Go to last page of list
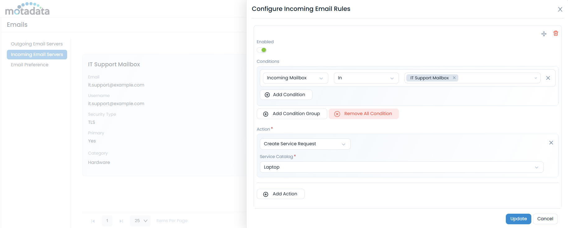This screenshot has width=568, height=228. click(x=121, y=221)
